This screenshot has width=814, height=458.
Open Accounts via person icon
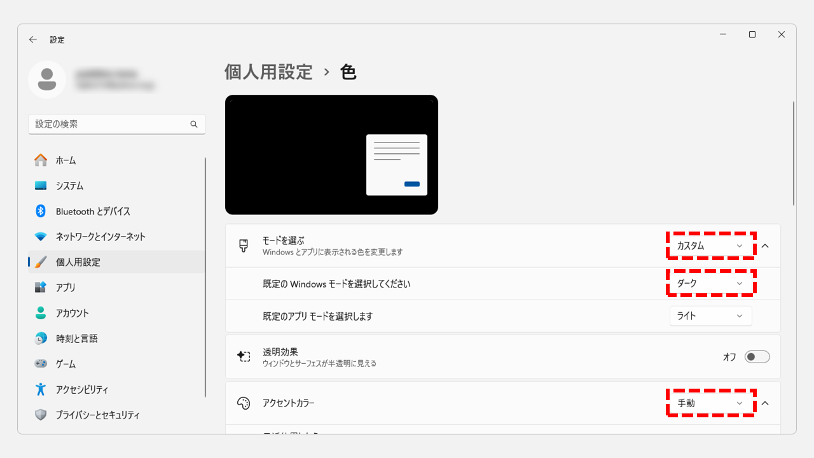click(x=41, y=313)
